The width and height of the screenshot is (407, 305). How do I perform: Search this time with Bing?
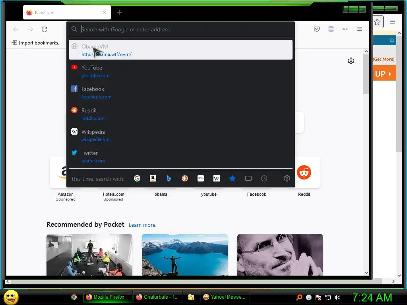coord(169,178)
